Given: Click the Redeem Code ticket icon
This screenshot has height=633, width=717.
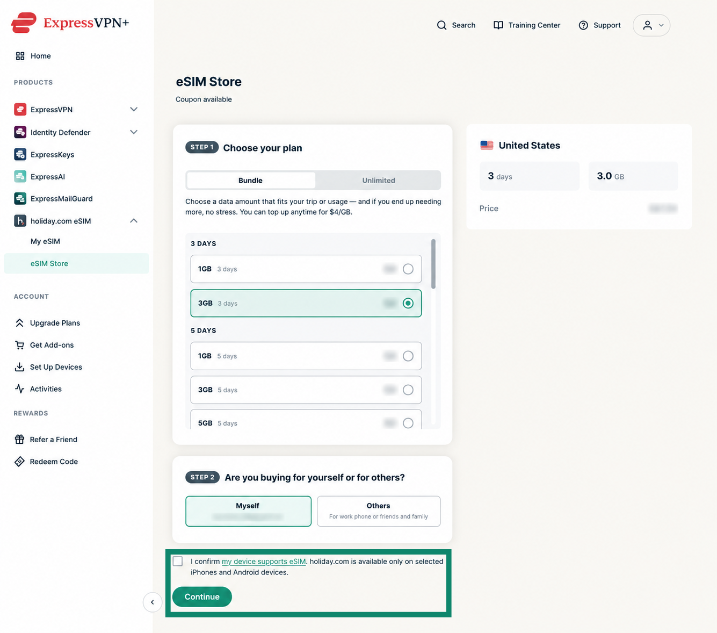Looking at the screenshot, I should [x=19, y=462].
